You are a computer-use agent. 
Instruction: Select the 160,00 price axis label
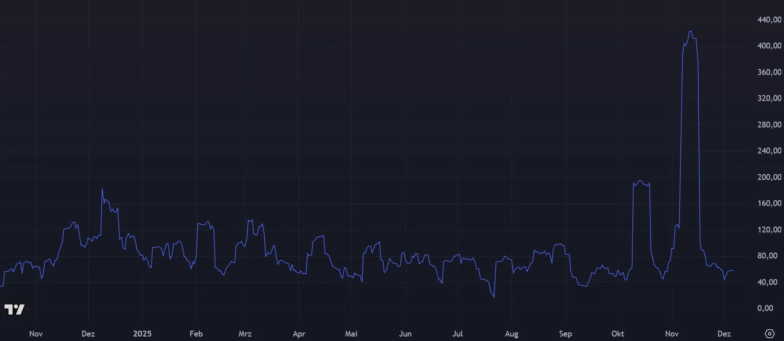[769, 203]
